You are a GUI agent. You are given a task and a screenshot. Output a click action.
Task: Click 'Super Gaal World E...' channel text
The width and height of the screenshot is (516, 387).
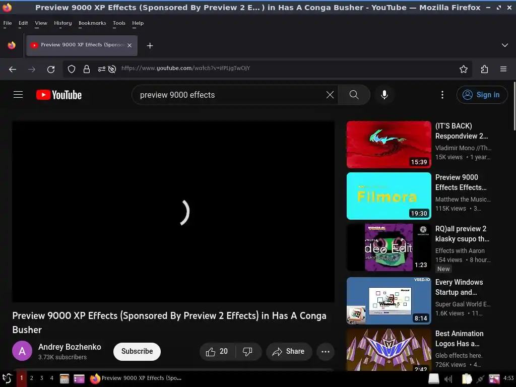(x=463, y=304)
